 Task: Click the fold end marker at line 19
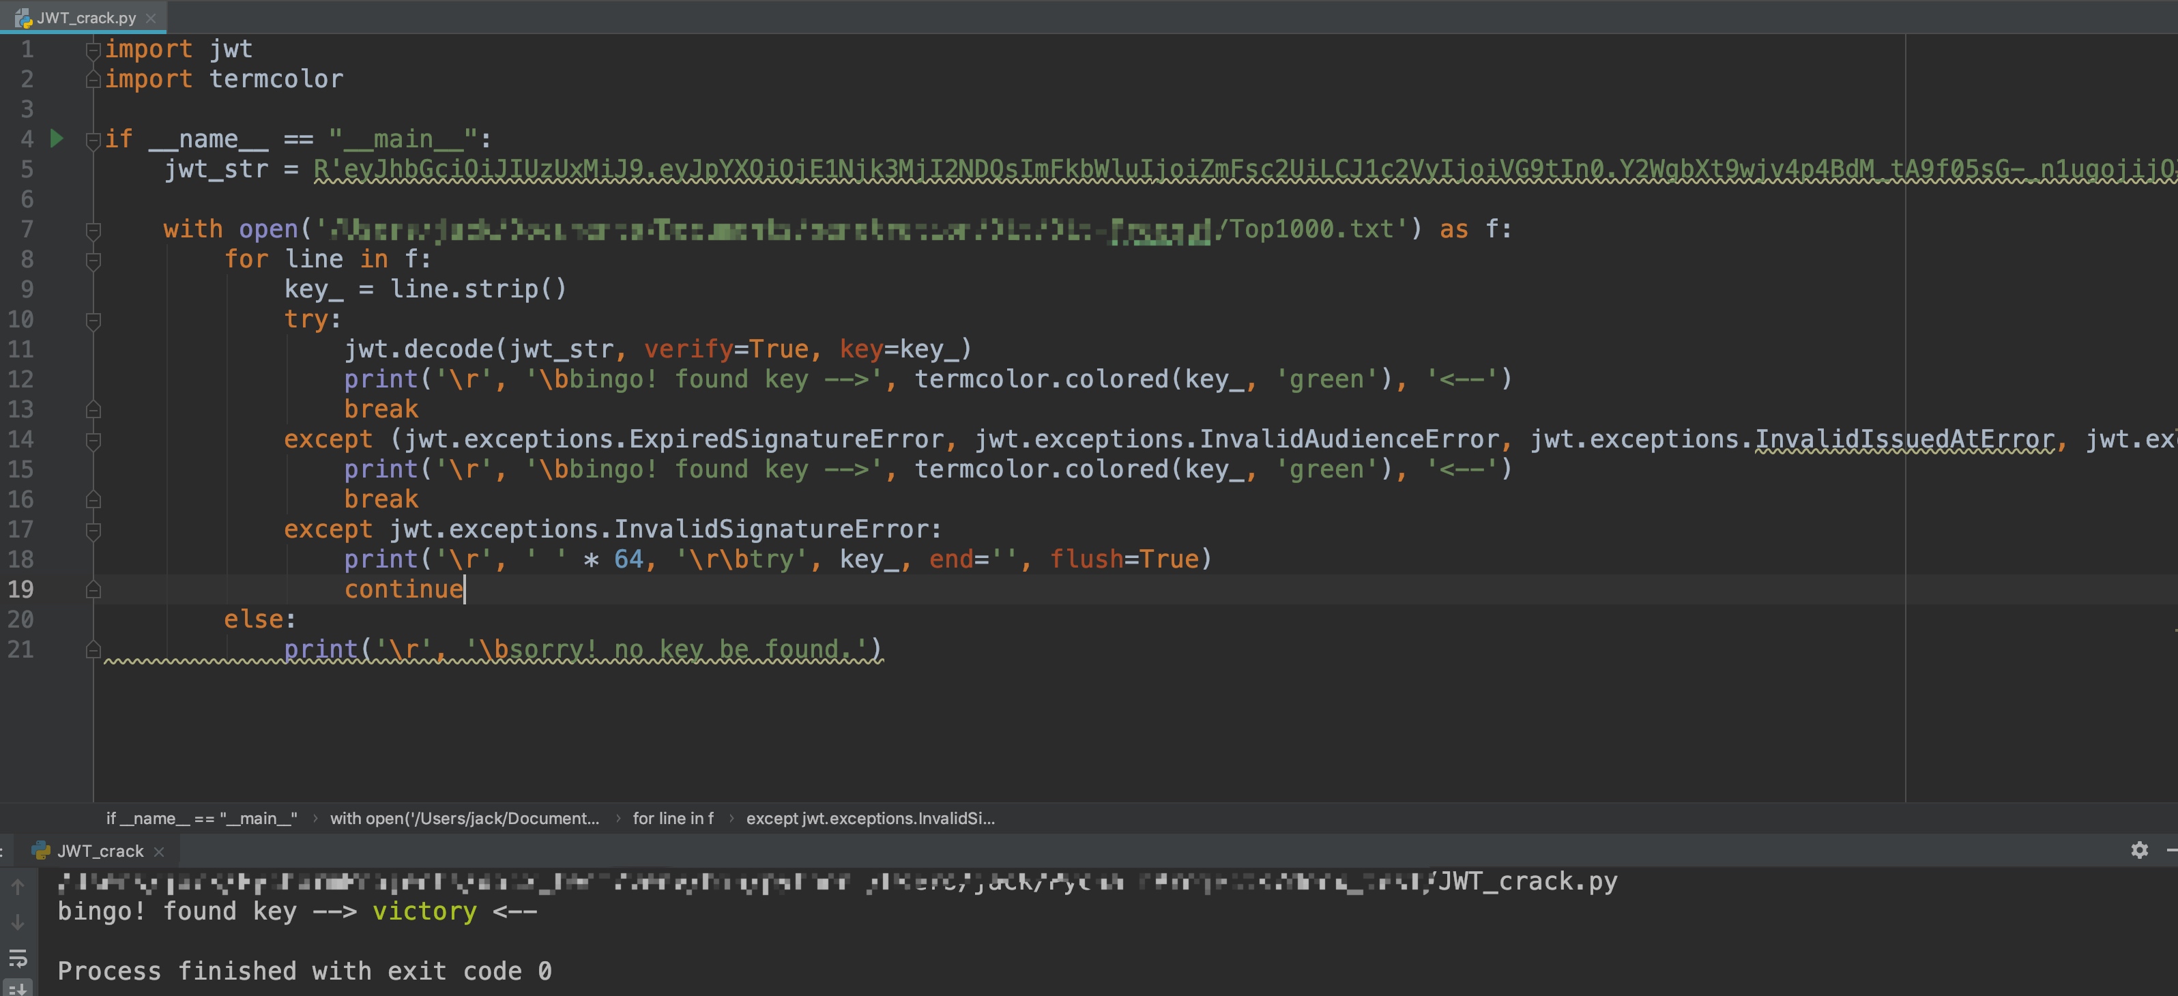[x=93, y=590]
